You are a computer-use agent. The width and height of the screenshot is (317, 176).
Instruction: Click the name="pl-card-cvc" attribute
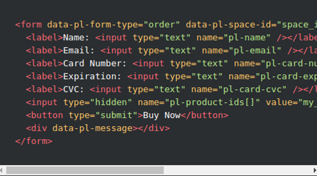pyautogui.click(x=239, y=89)
